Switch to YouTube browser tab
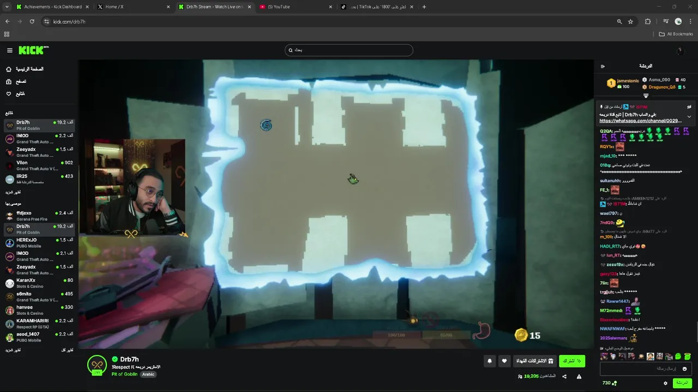The height and width of the screenshot is (392, 698). point(294,7)
